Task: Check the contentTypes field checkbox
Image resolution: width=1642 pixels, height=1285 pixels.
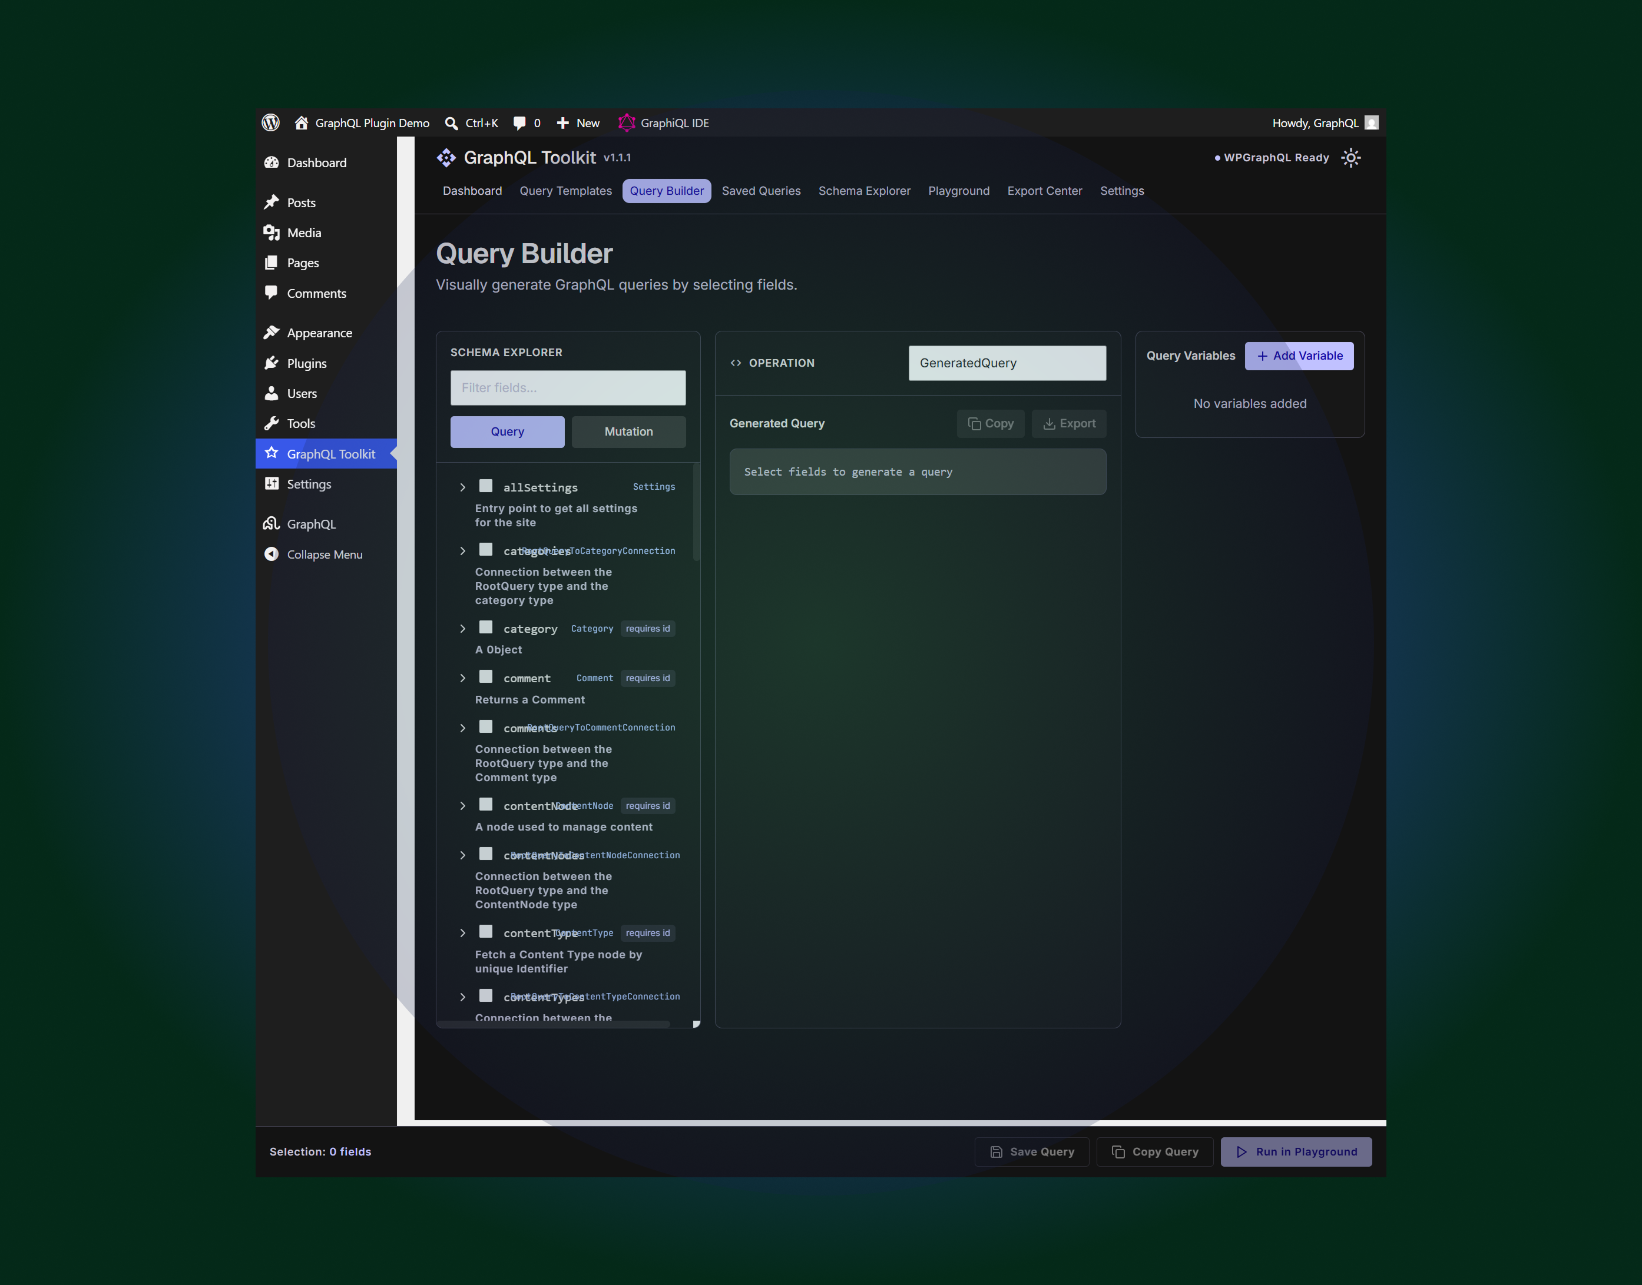Action: [x=486, y=995]
